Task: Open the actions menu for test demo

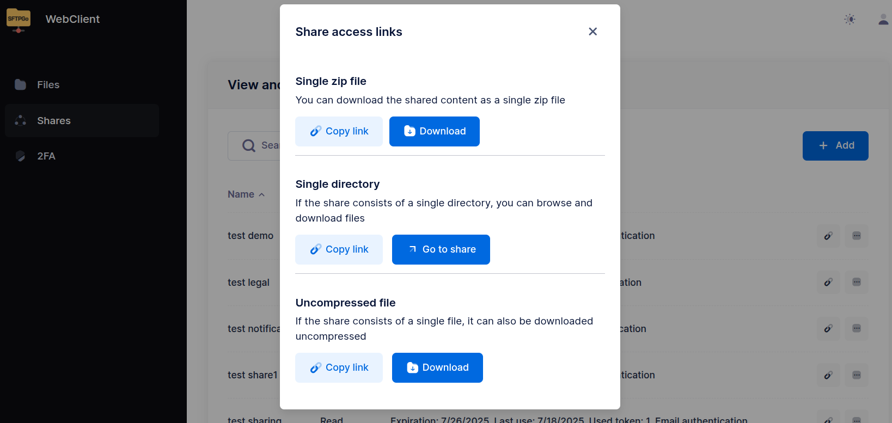Action: click(856, 236)
